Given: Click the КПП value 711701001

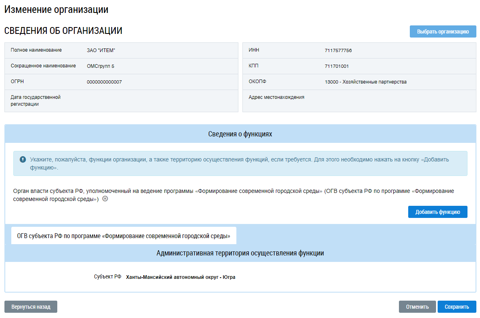Looking at the screenshot, I should point(336,66).
